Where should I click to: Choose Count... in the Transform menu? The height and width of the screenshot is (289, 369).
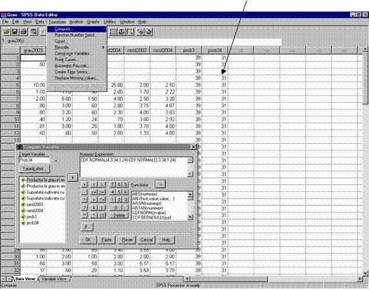pos(77,42)
